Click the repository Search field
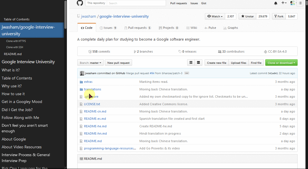308x169 pixels. click(x=136, y=3)
